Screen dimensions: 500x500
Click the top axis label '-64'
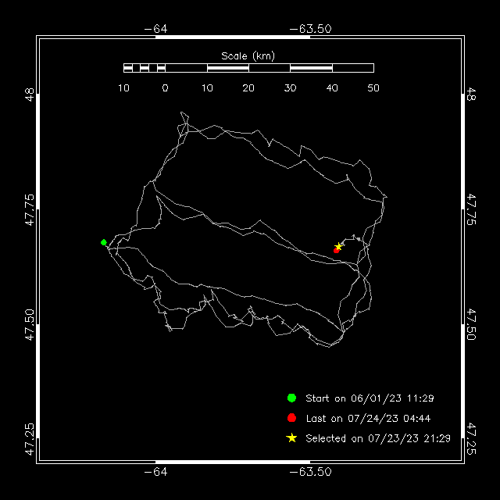[x=155, y=29]
